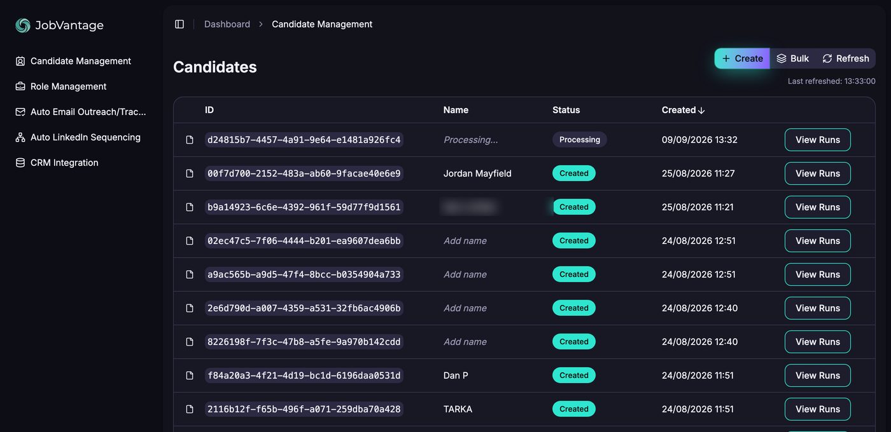
Task: View Runs for Dan P
Action: tap(818, 375)
